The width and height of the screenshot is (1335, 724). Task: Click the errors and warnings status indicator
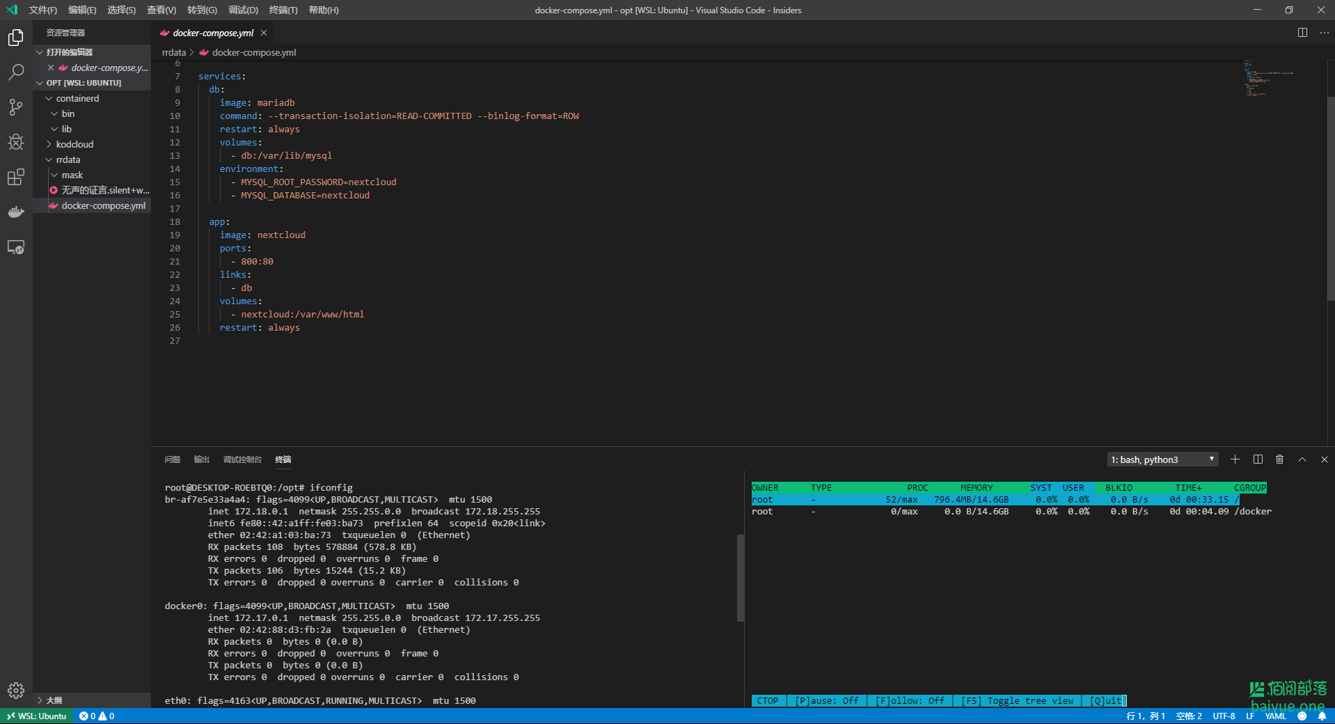[x=97, y=716]
